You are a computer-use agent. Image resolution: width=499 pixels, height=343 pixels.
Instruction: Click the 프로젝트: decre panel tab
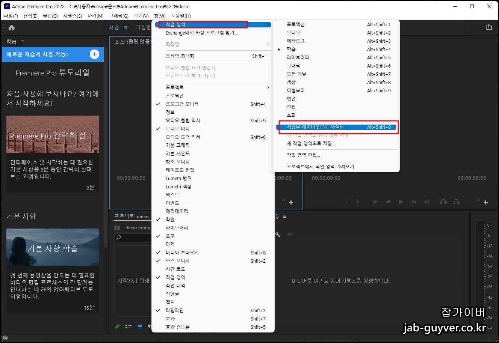[132, 217]
